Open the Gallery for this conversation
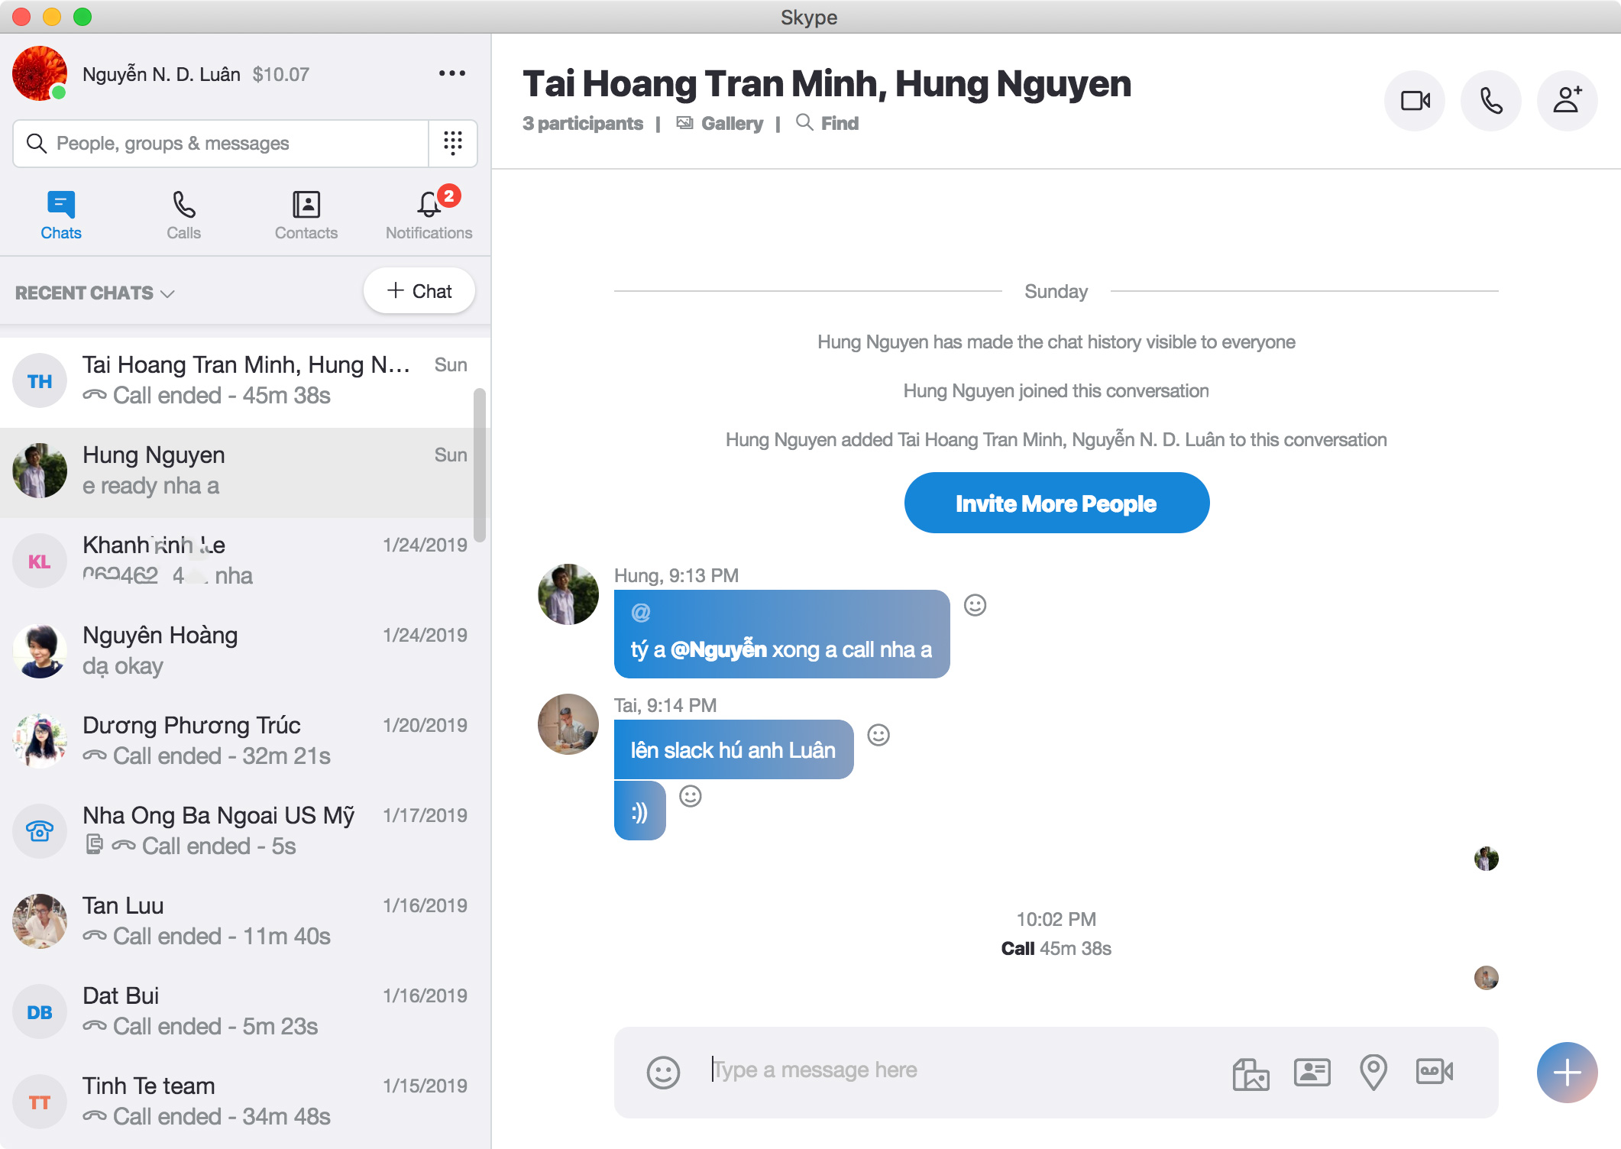The height and width of the screenshot is (1149, 1621). pyautogui.click(x=719, y=123)
